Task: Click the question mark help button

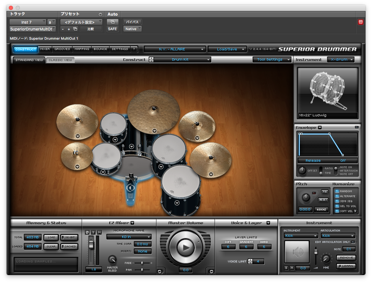Action: pos(134,49)
